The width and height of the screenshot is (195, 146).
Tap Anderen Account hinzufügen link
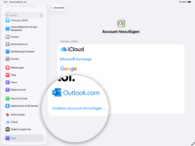79,108
